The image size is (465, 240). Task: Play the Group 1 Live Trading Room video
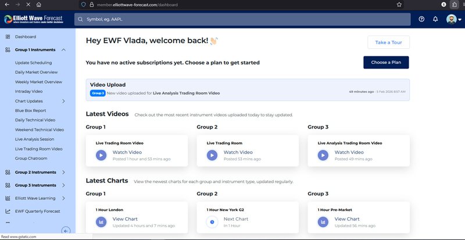[101, 155]
